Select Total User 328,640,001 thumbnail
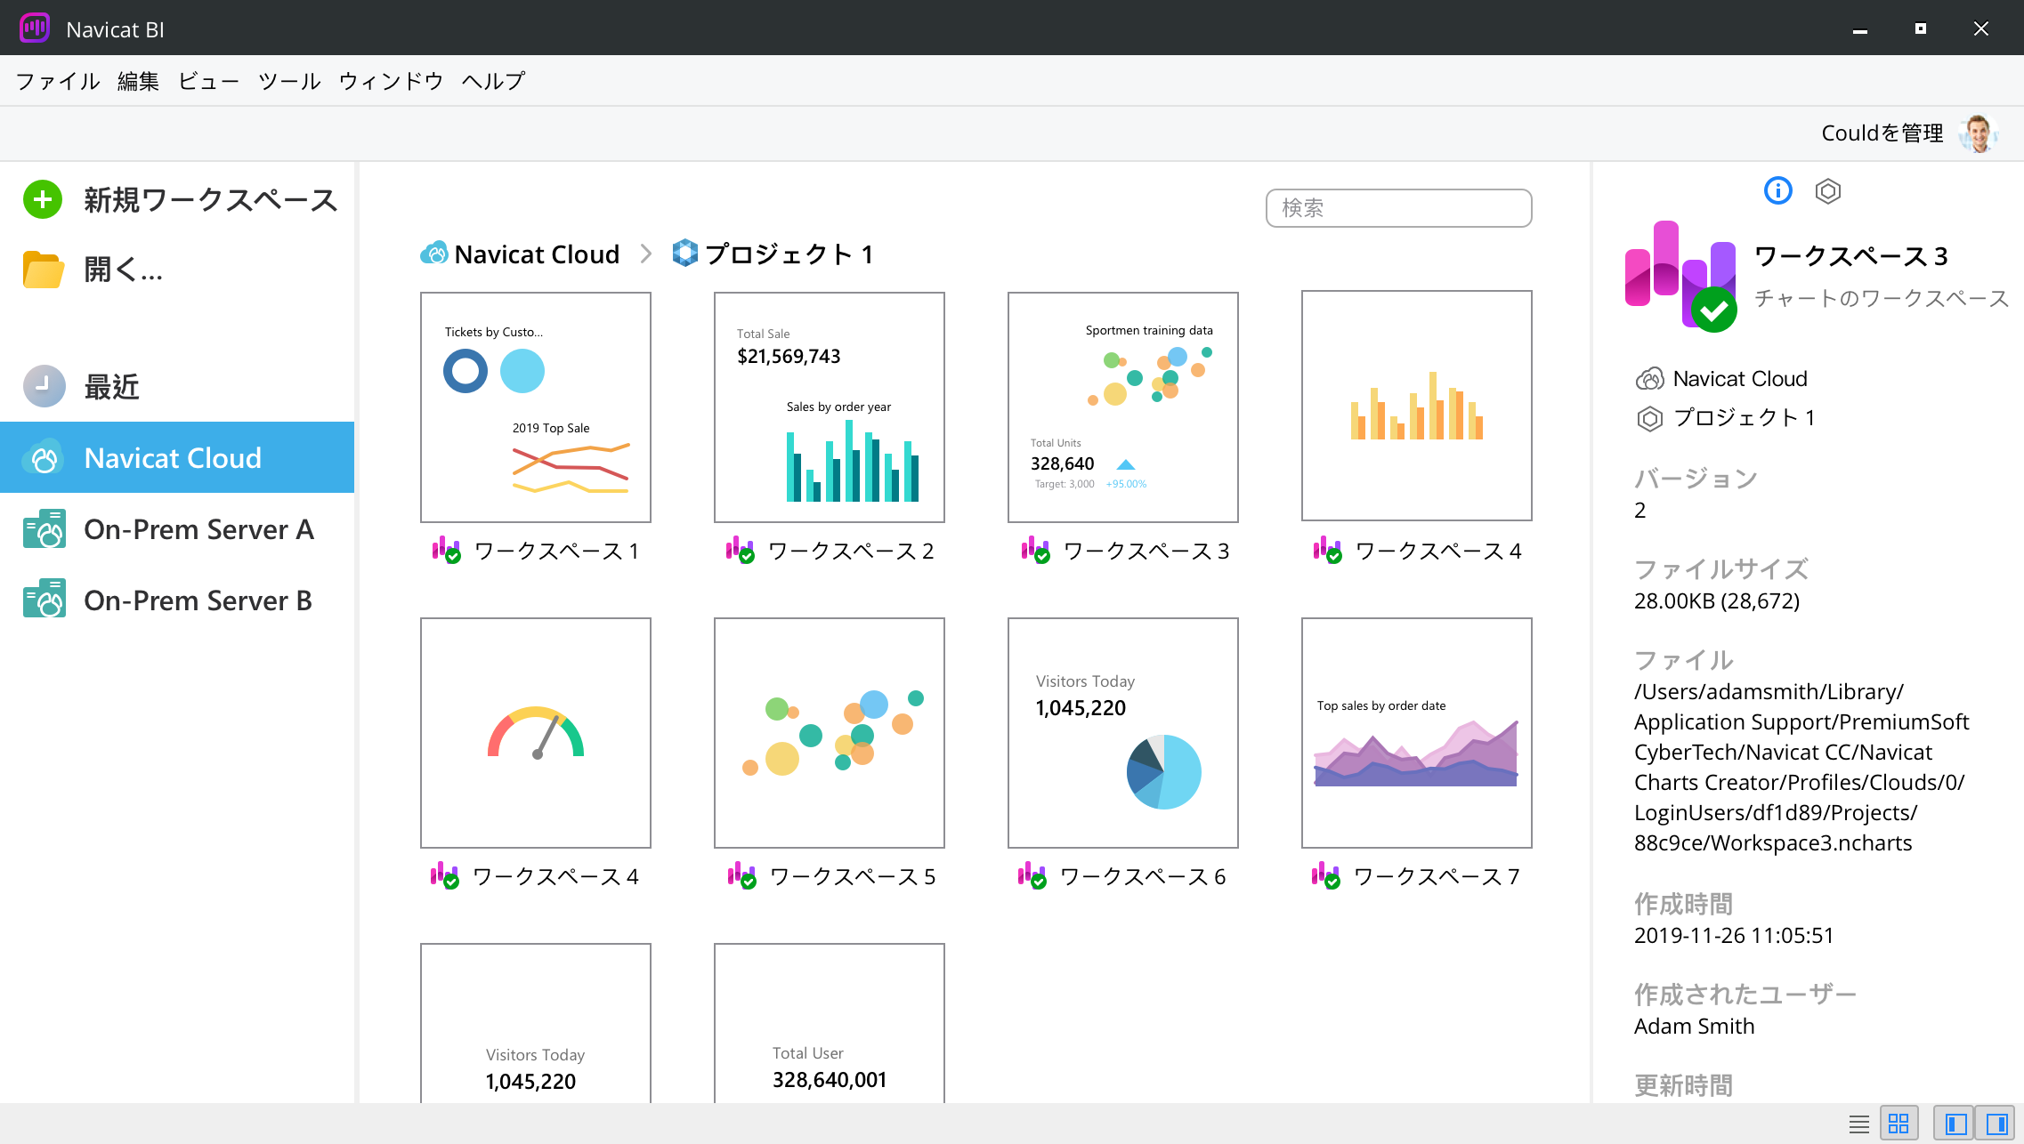Screen dimensions: 2024x1144 click(x=830, y=1023)
